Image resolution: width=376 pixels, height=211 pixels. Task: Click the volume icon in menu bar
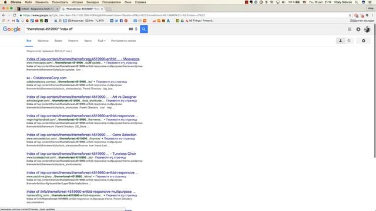(283, 2)
